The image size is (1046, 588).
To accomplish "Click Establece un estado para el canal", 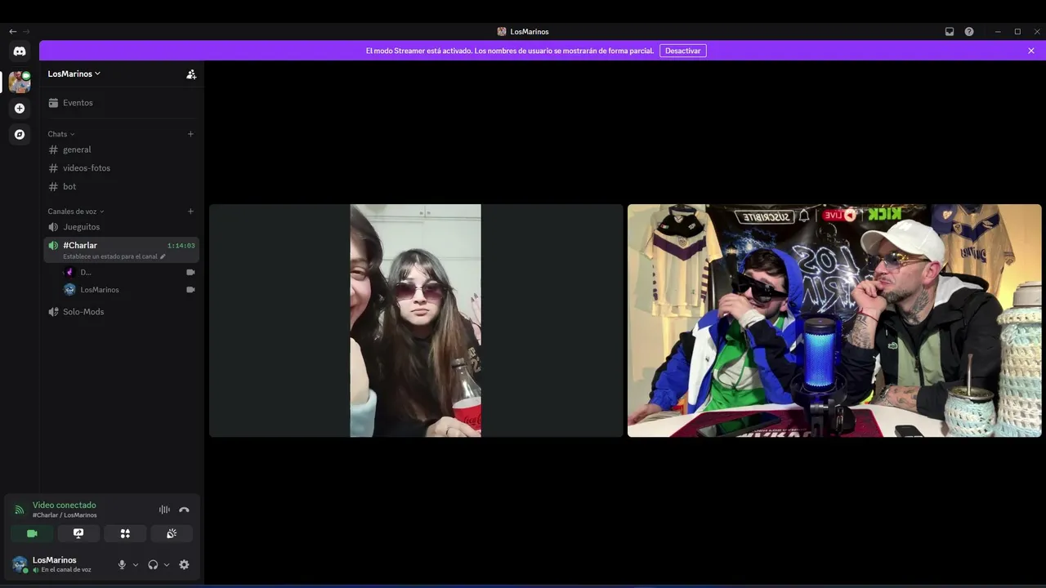I will coord(114,256).
